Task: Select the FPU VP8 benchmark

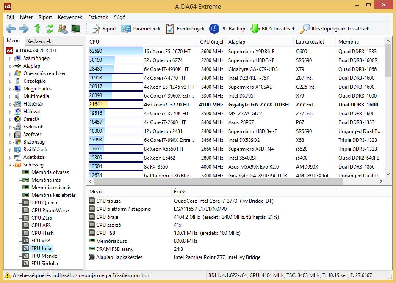Action: 41,241
